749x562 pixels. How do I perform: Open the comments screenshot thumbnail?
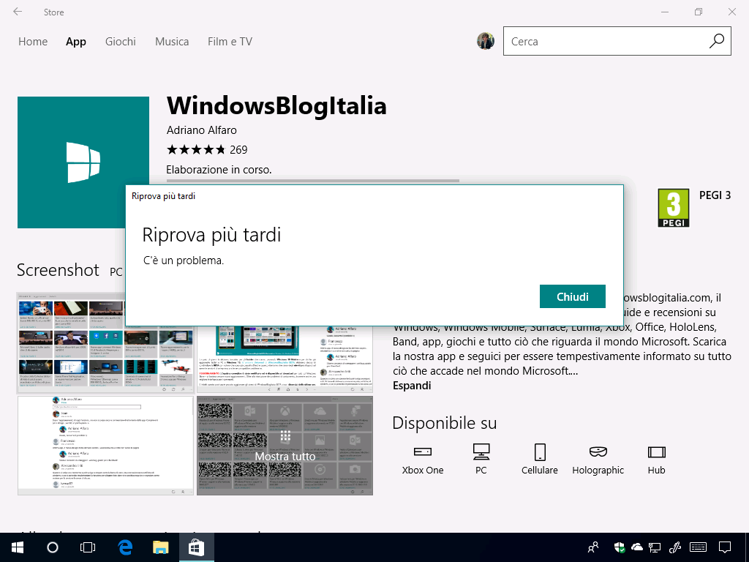(x=105, y=446)
